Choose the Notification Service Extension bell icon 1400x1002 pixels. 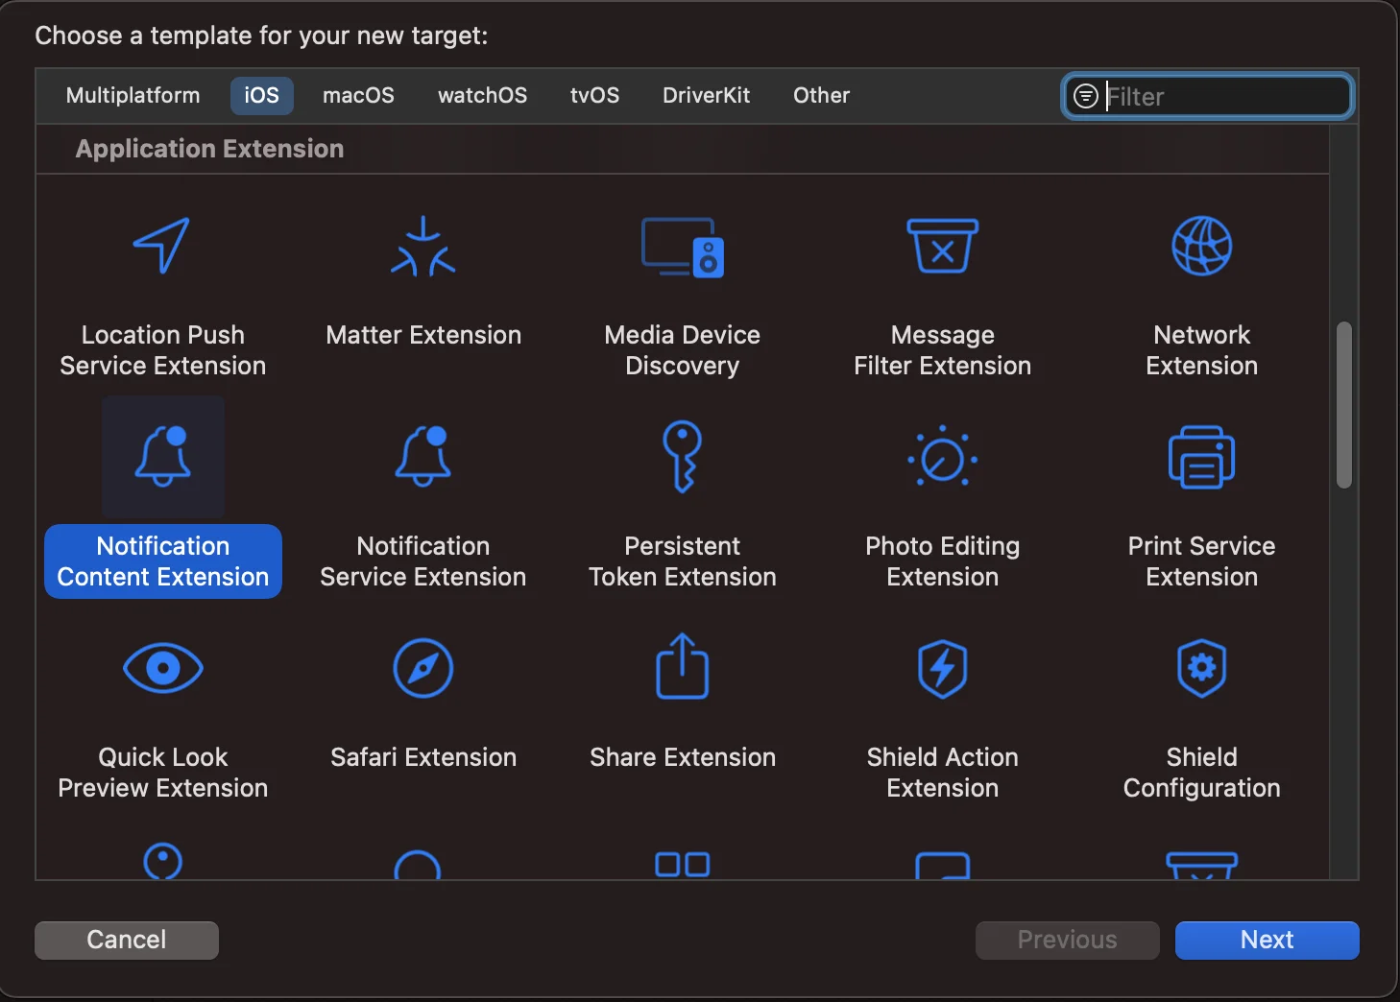click(x=422, y=457)
